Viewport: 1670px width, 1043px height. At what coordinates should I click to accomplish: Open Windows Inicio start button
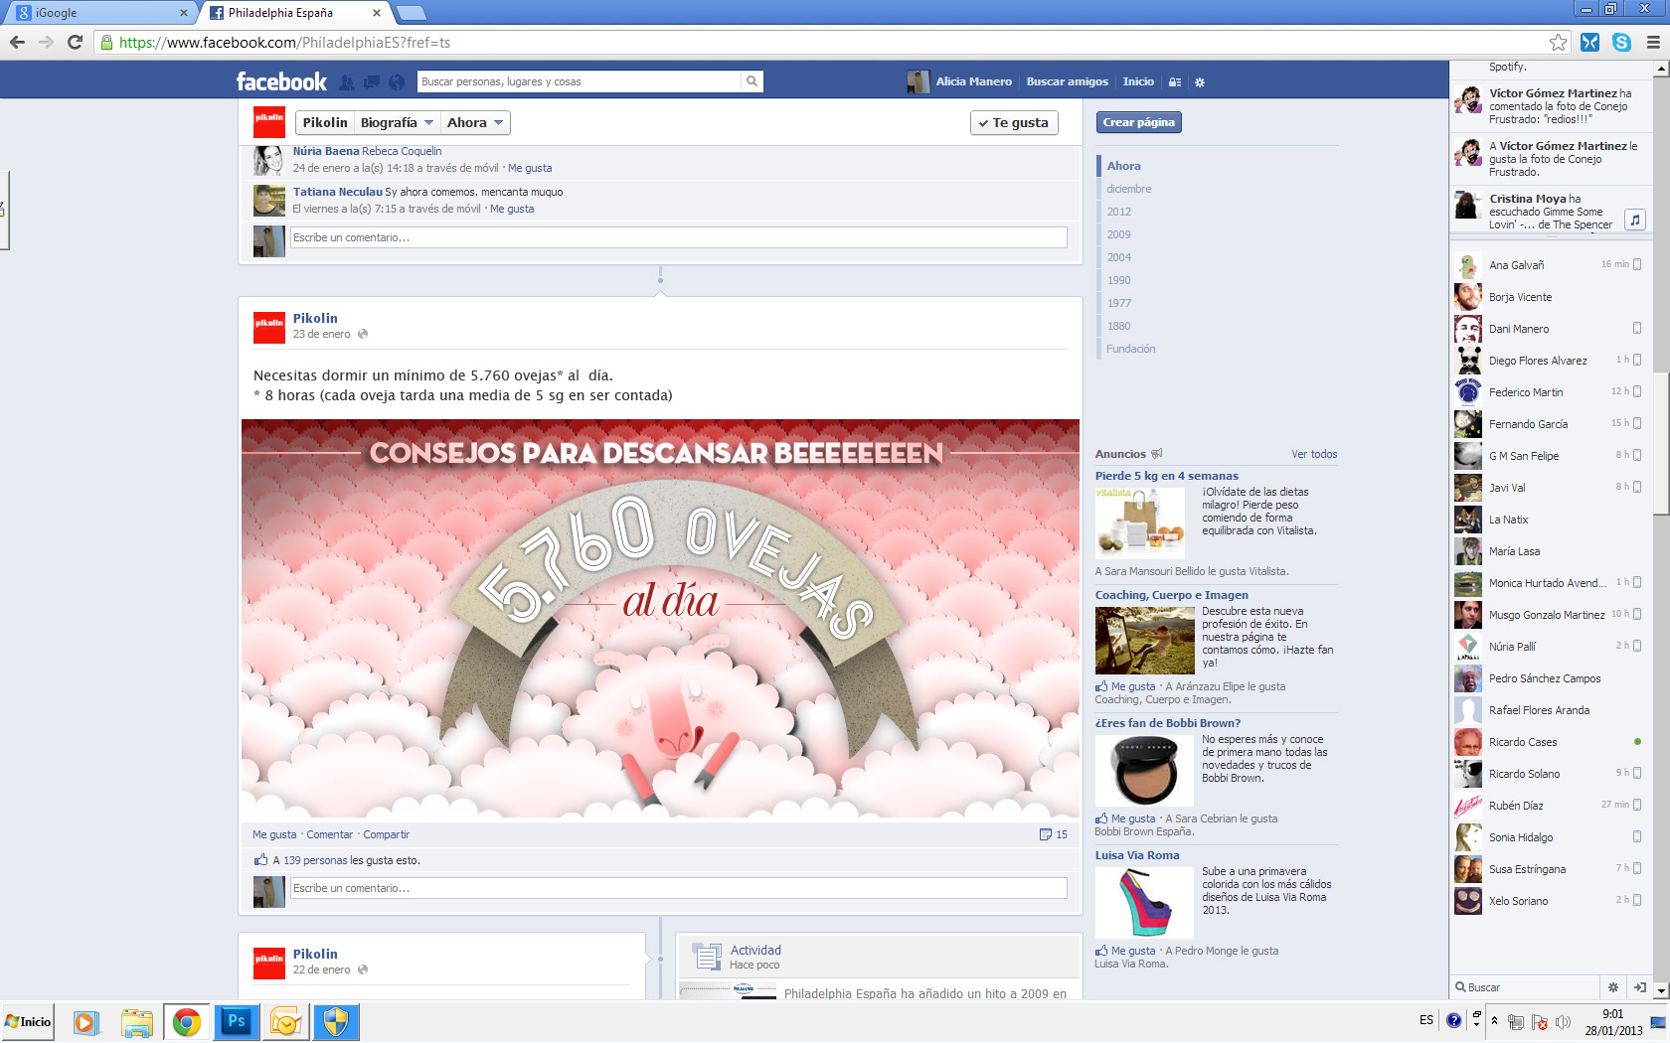28,1021
